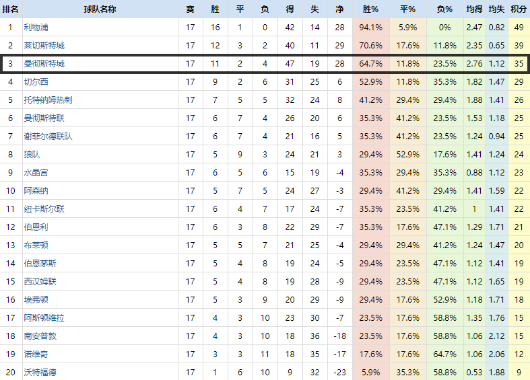Screen dimensions: 530x380
Task: Click the 球队名称 column header
Action: 100,9
